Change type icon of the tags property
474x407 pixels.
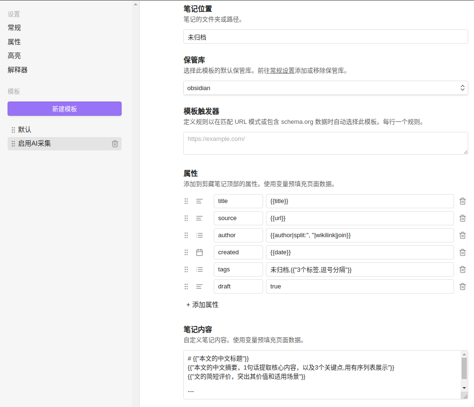click(x=199, y=269)
